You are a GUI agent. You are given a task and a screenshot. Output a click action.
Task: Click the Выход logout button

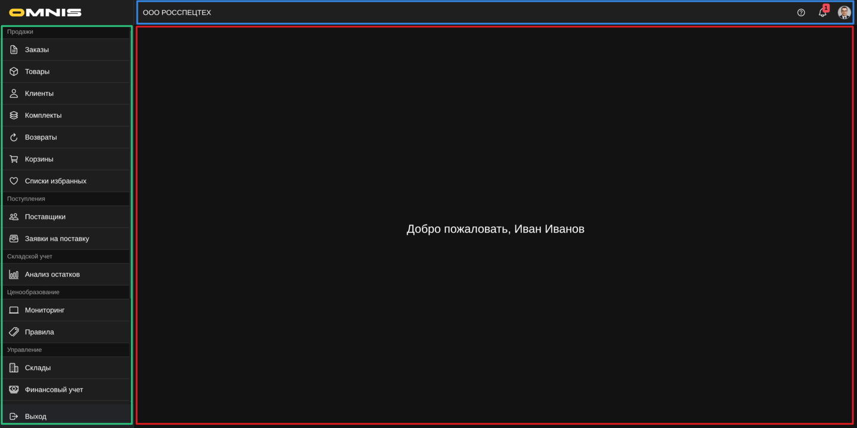(x=36, y=417)
